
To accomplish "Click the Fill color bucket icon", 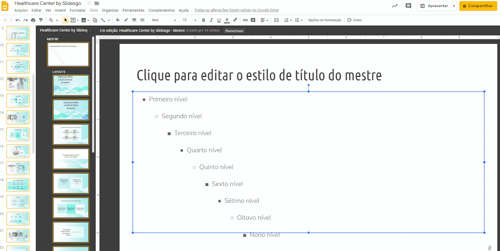I will coord(118,20).
